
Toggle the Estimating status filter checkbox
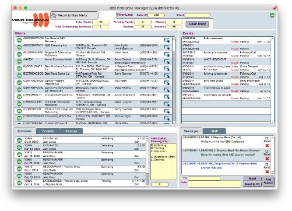click(152, 145)
